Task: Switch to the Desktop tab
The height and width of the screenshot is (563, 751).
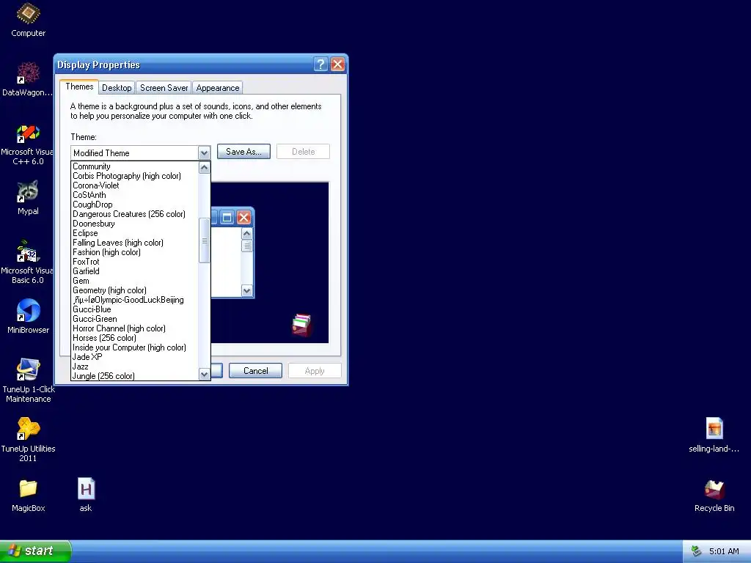Action: (x=117, y=88)
